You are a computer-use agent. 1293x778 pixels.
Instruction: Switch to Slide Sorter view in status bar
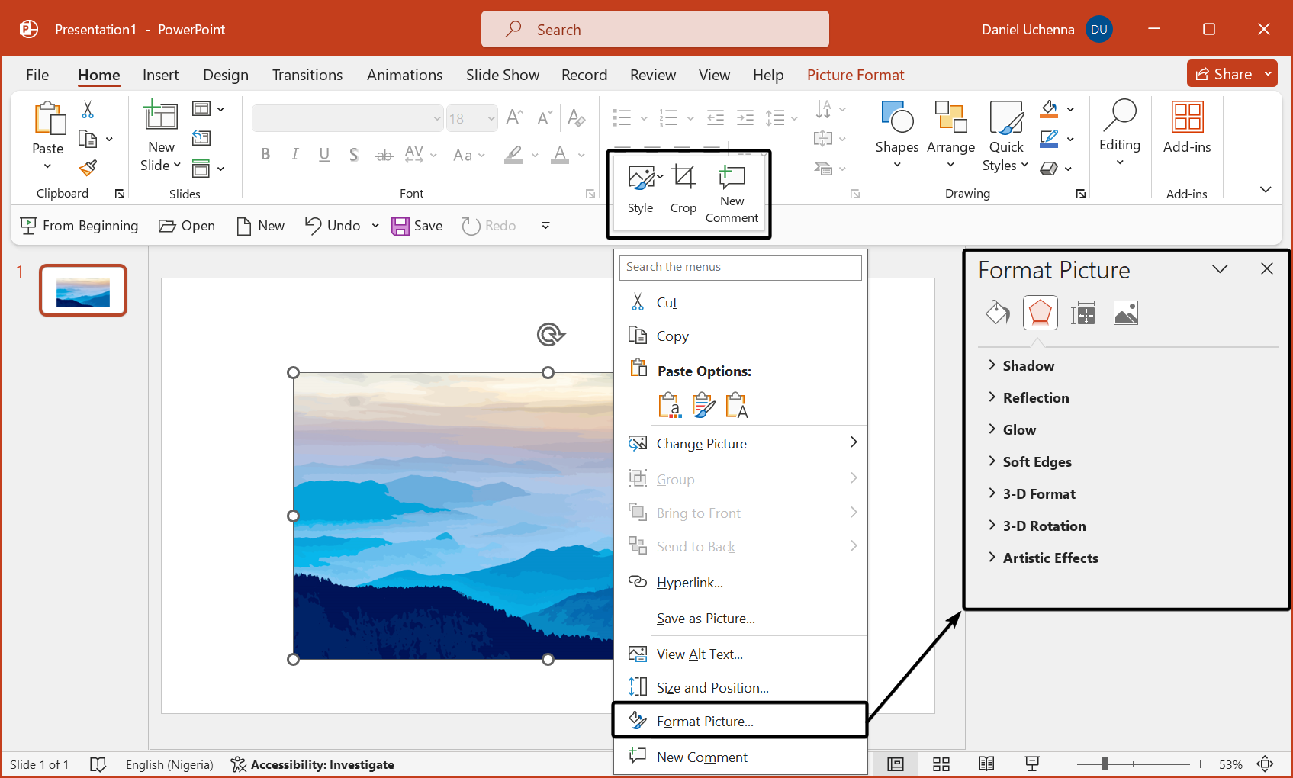[941, 764]
